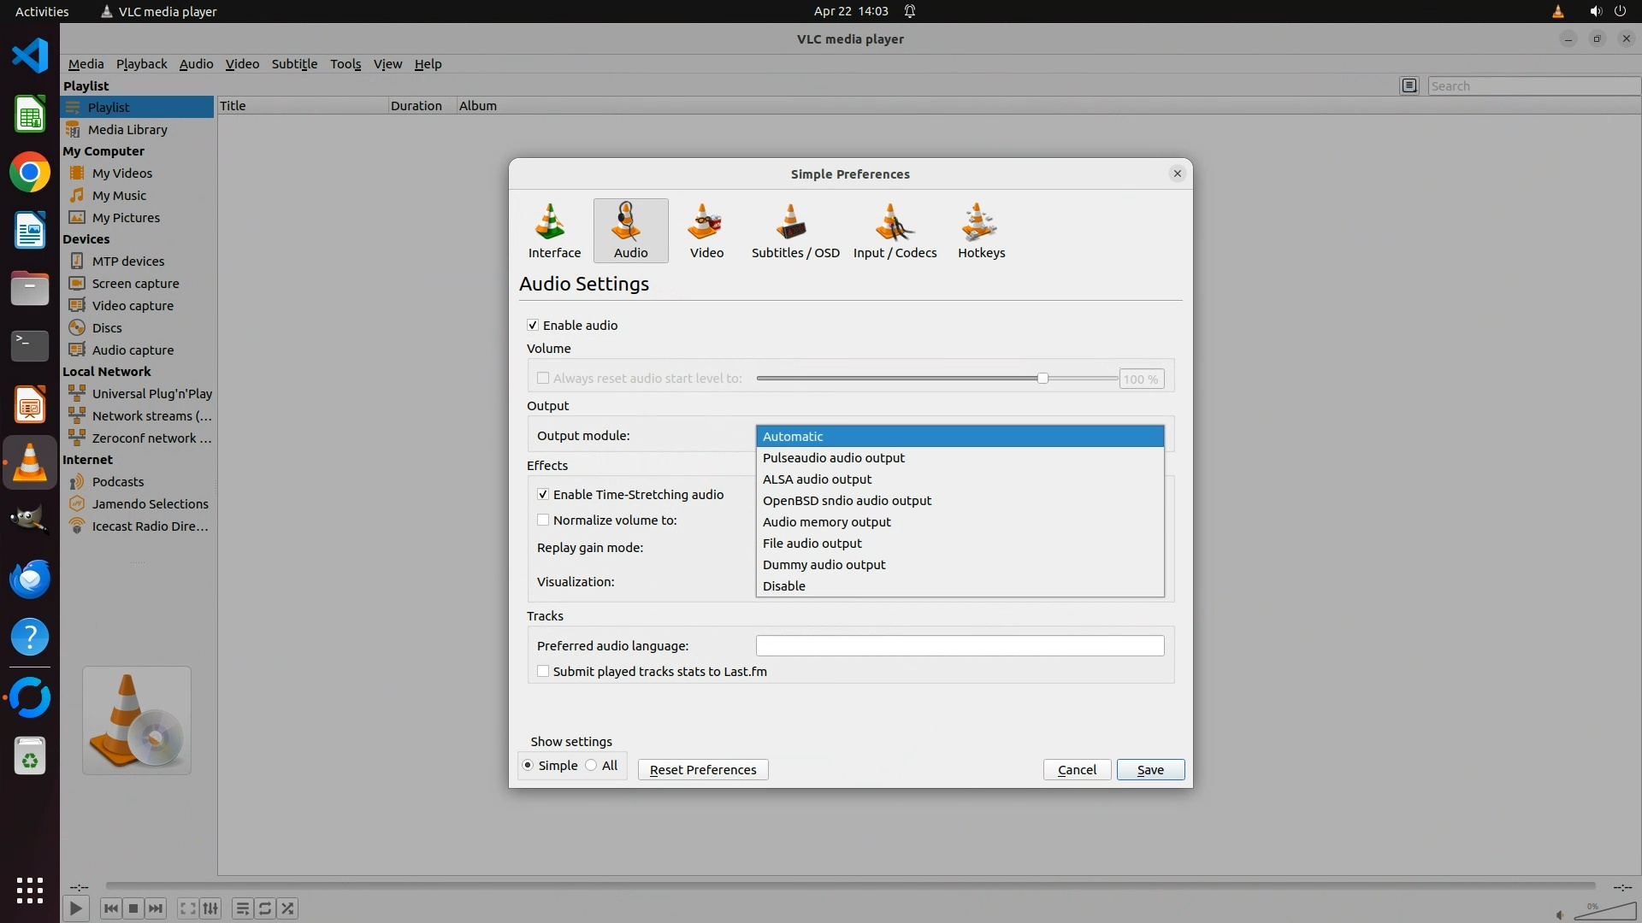
Task: Open extended settings equalizer icon
Action: pos(210,908)
